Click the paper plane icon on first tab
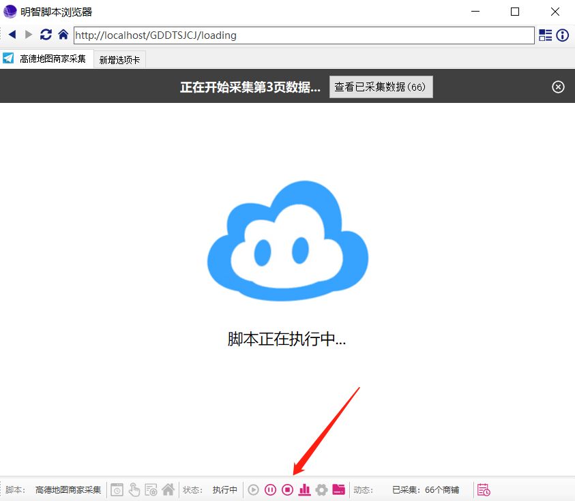 tap(8, 58)
